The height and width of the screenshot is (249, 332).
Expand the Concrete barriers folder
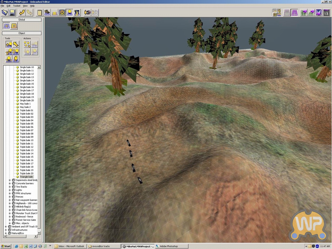(10, 183)
